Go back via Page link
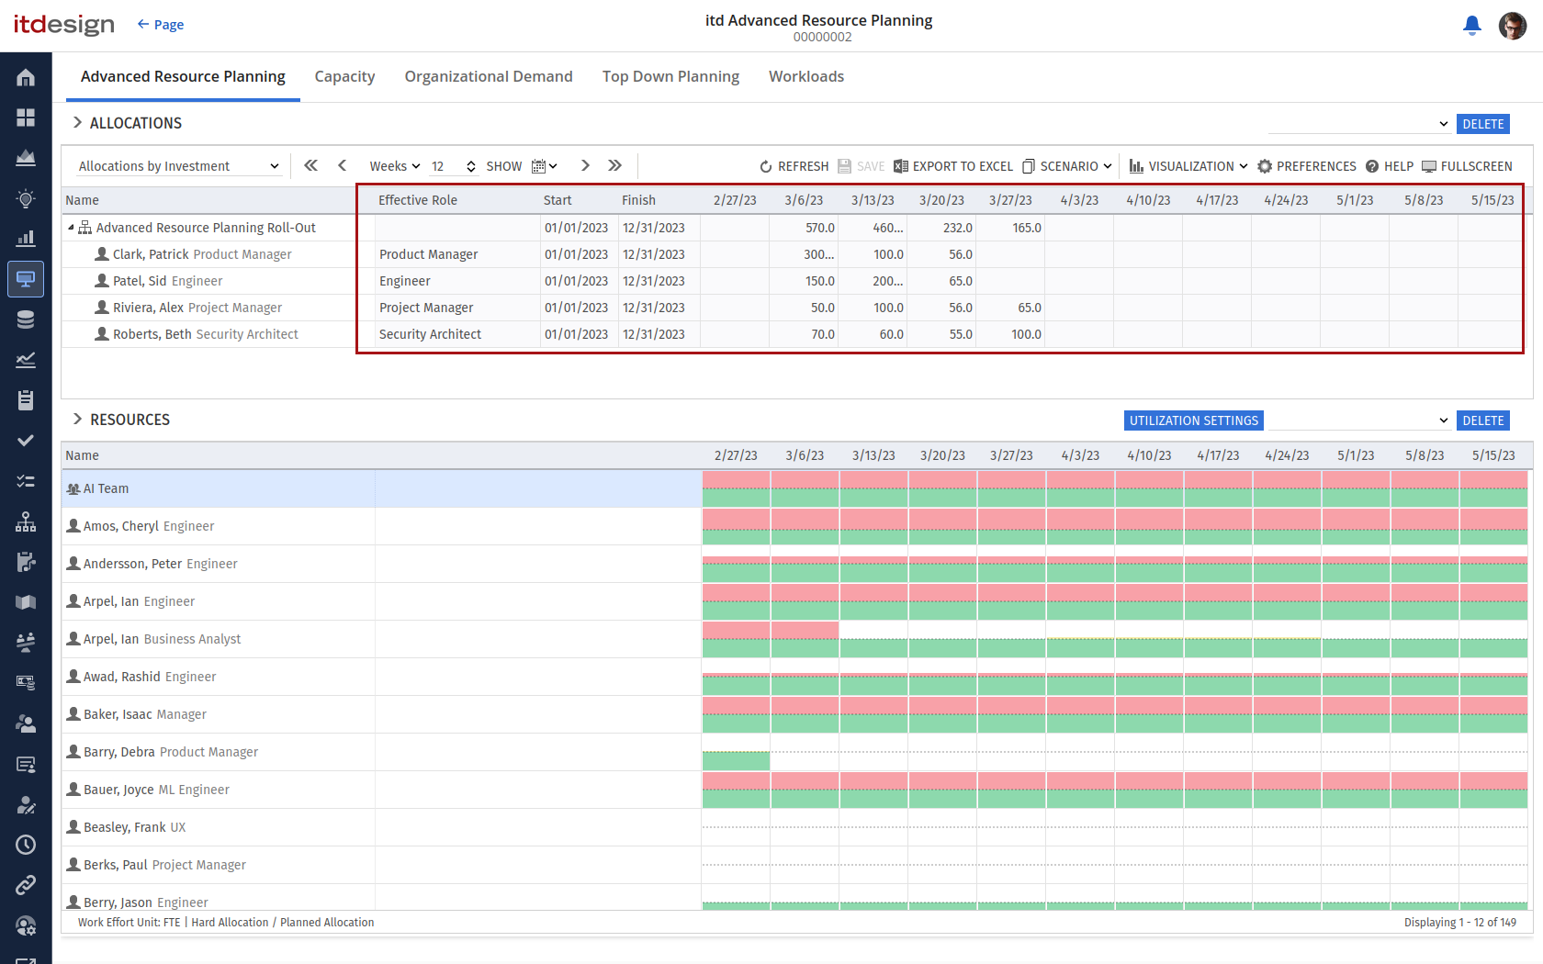Viewport: 1543px width, 964px height. pos(161,25)
